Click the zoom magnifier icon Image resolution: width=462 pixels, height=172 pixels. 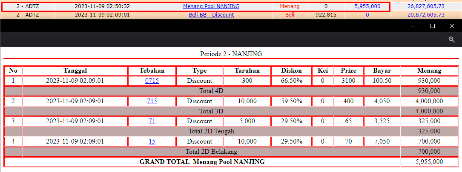(452, 39)
